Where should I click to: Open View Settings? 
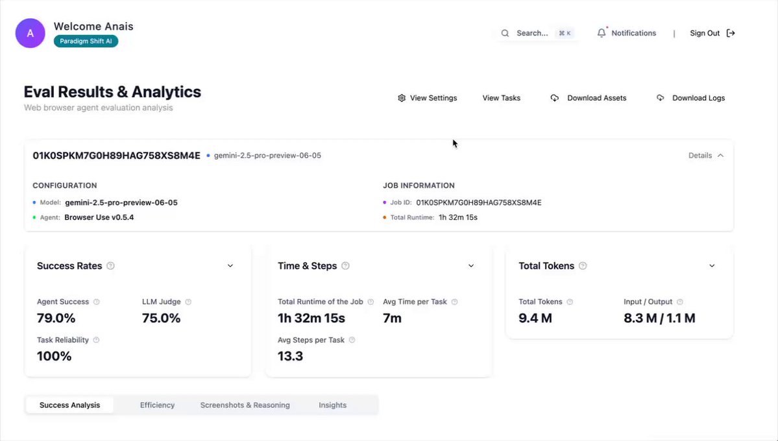[x=427, y=98]
